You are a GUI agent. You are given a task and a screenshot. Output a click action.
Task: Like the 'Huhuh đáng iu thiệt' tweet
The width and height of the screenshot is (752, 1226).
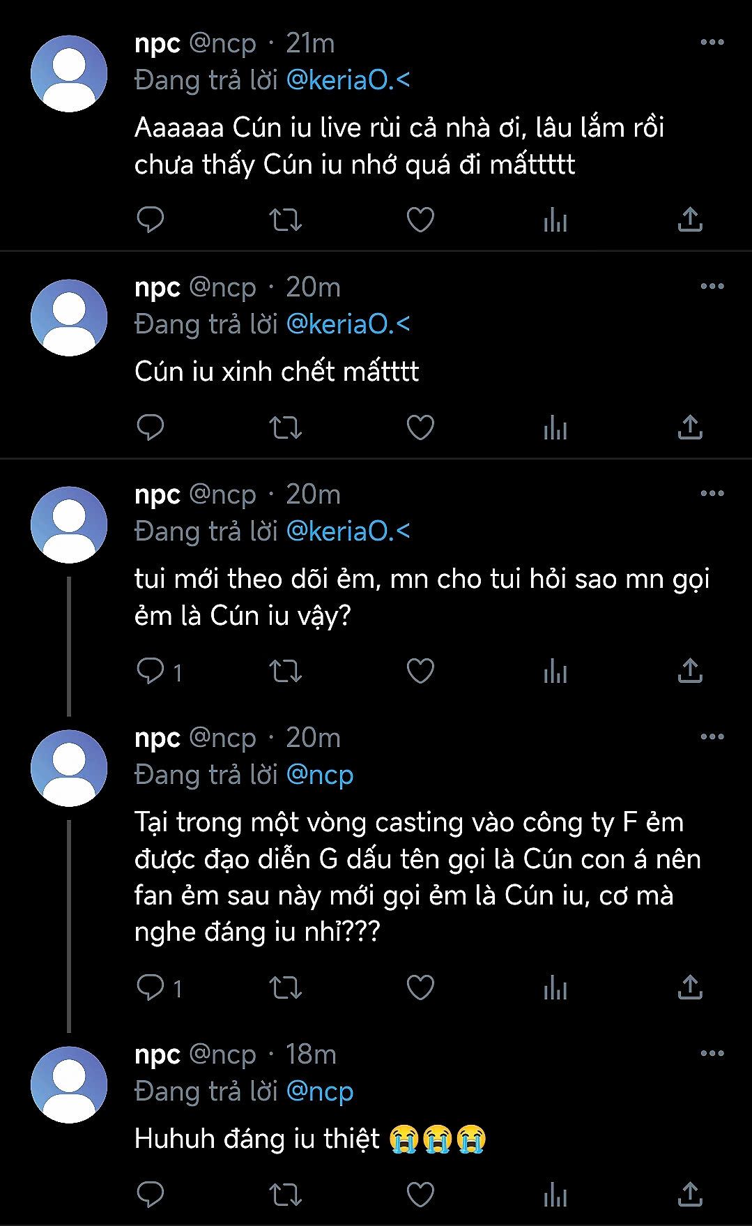420,1194
